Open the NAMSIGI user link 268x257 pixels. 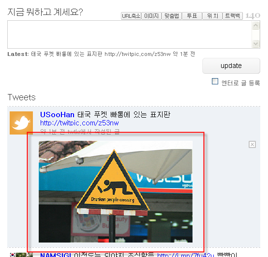pos(56,255)
